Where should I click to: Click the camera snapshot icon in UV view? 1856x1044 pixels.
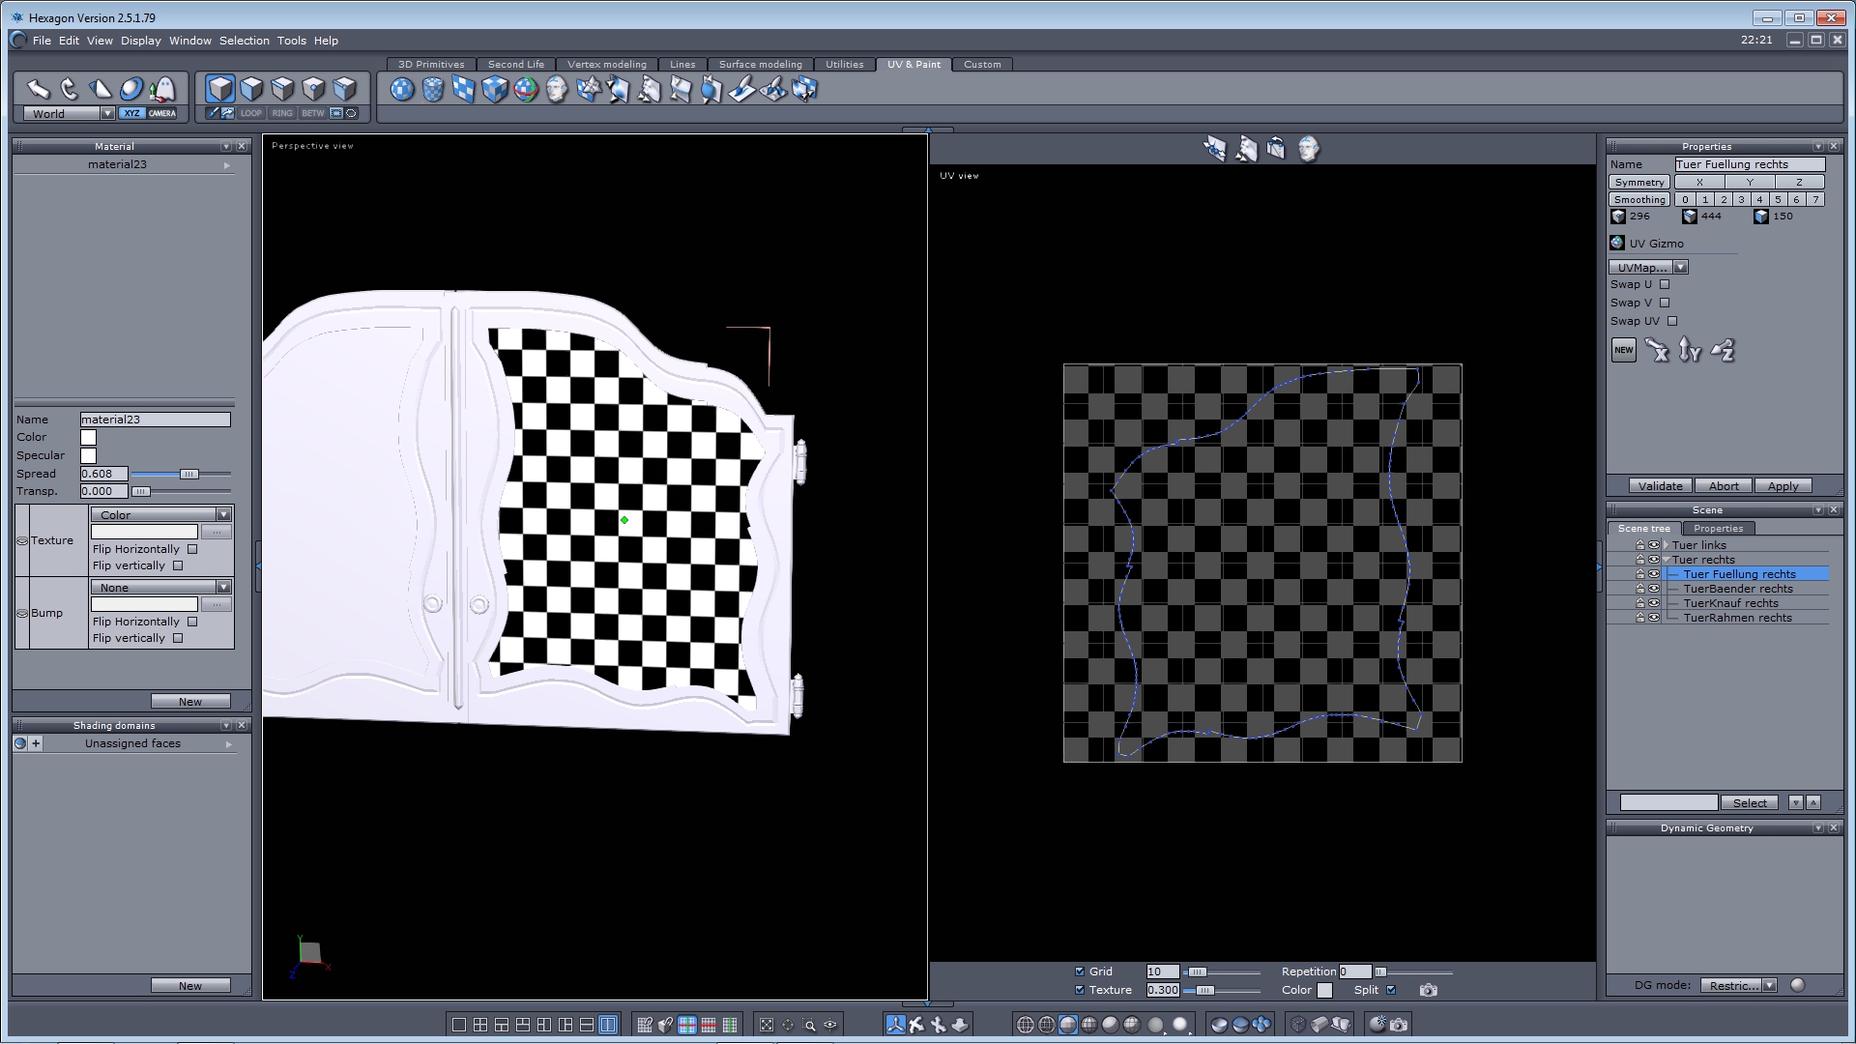tap(1428, 990)
